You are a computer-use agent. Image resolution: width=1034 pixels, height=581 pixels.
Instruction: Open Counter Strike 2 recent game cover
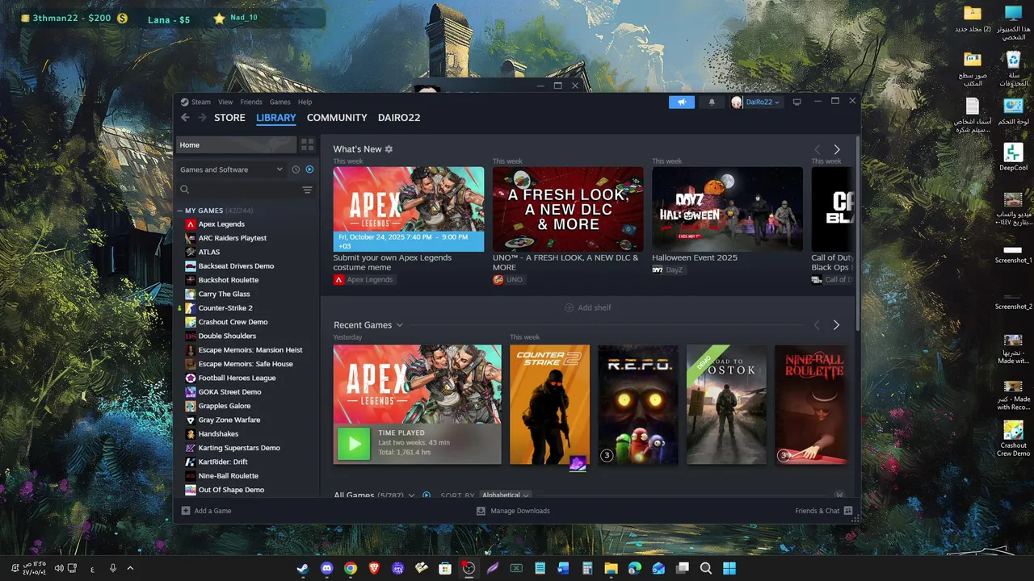(x=549, y=404)
